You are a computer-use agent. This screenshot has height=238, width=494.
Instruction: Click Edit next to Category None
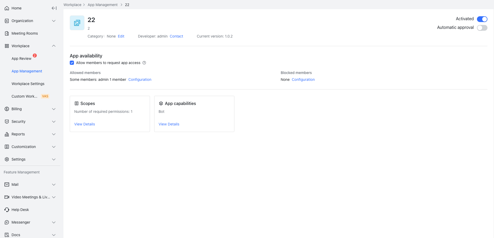pos(121,36)
